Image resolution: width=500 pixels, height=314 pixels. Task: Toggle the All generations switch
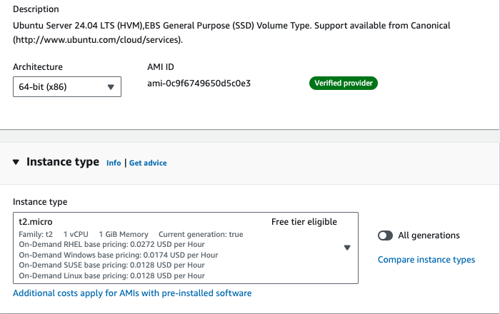pyautogui.click(x=386, y=235)
